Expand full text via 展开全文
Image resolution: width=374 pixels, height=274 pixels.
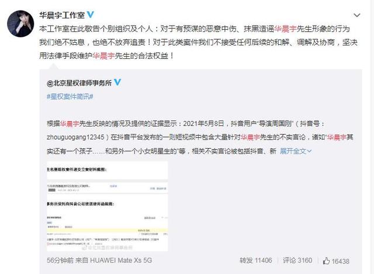click(293, 151)
